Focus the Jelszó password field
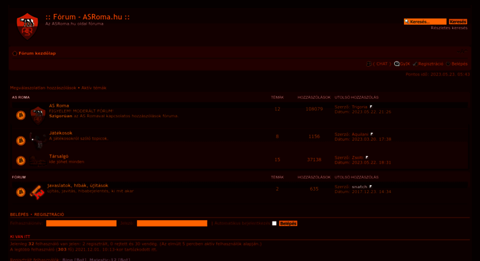Image resolution: width=480 pixels, height=261 pixels. tap(172, 223)
